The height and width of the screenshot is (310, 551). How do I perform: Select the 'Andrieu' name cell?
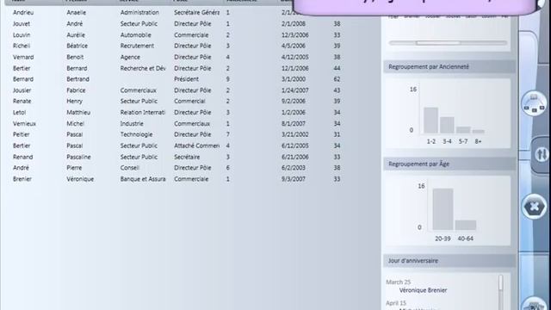23,12
